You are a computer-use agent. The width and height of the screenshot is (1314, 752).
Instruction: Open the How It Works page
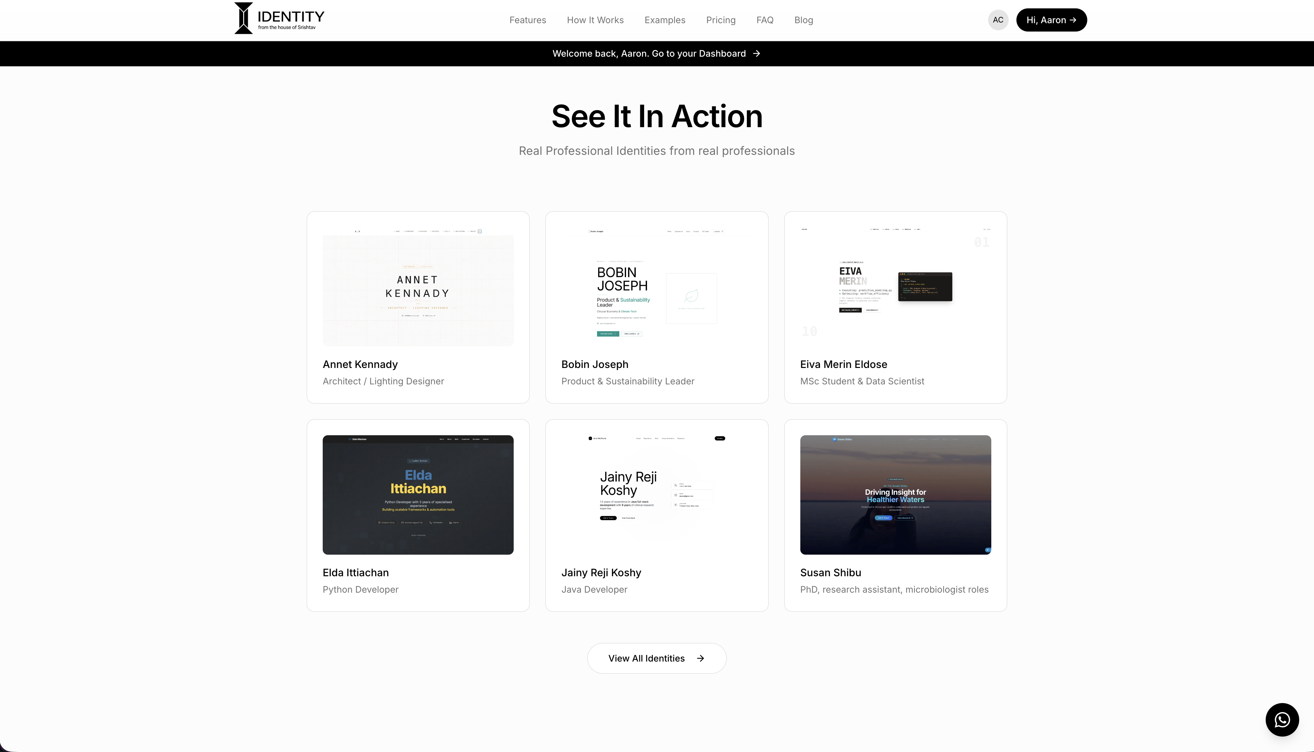(x=595, y=20)
